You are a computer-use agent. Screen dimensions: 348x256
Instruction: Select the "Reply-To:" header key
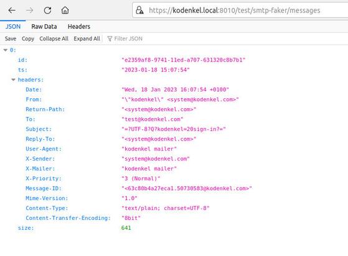tap(40, 139)
